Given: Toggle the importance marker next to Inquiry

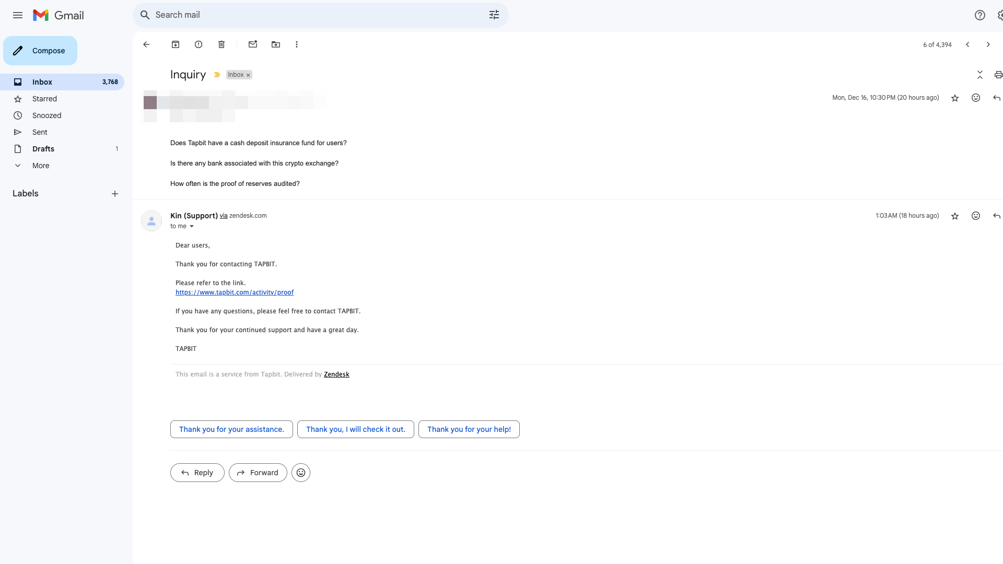Looking at the screenshot, I should tap(217, 75).
